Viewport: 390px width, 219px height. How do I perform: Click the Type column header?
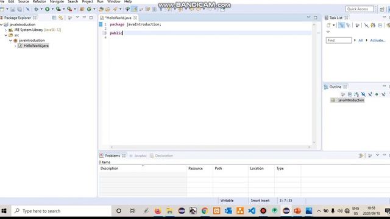pos(288,169)
